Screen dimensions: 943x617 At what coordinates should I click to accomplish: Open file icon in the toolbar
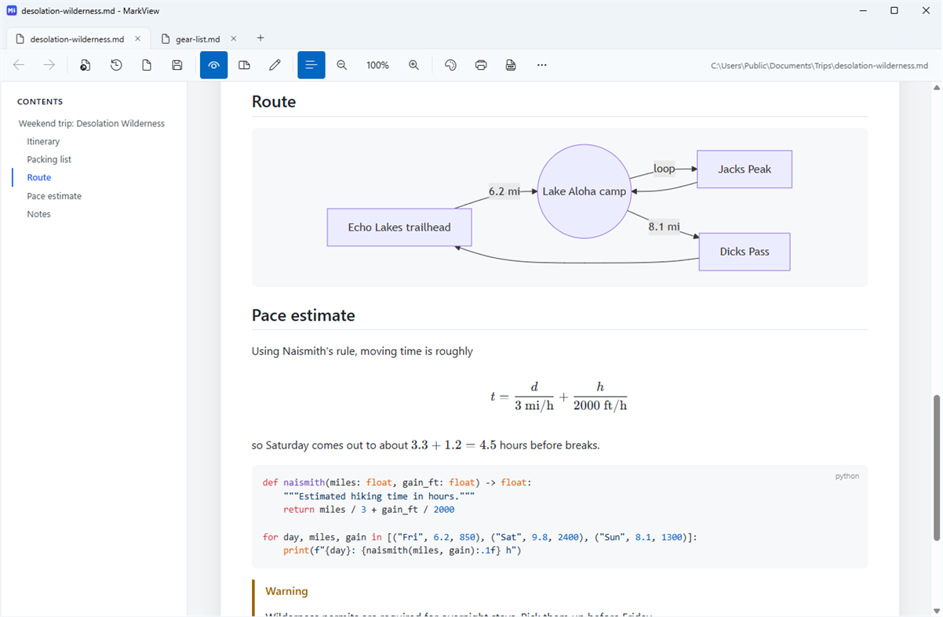86,65
